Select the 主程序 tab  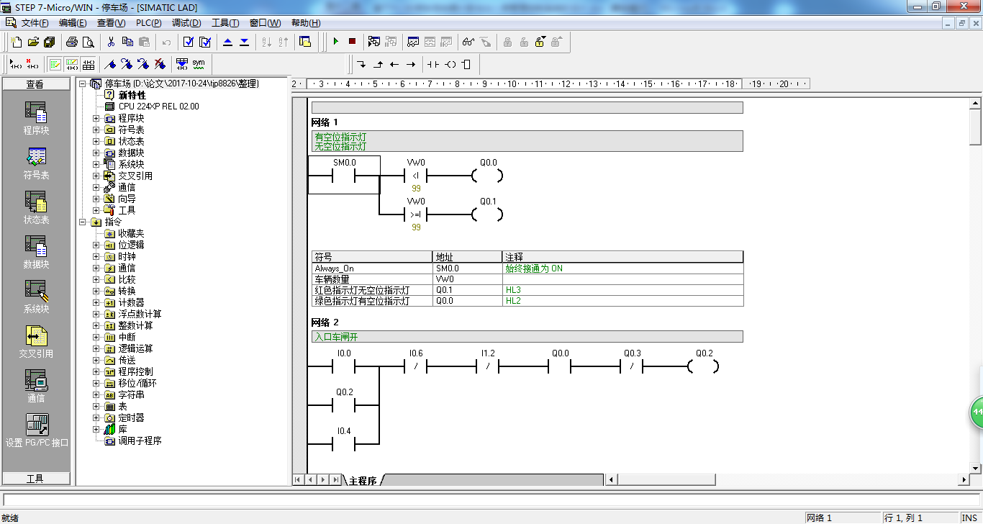(363, 480)
